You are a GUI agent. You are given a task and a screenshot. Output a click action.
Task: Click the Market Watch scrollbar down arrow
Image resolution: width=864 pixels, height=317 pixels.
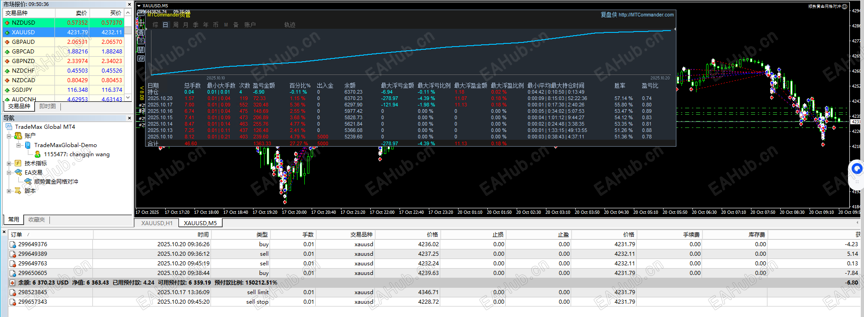128,98
